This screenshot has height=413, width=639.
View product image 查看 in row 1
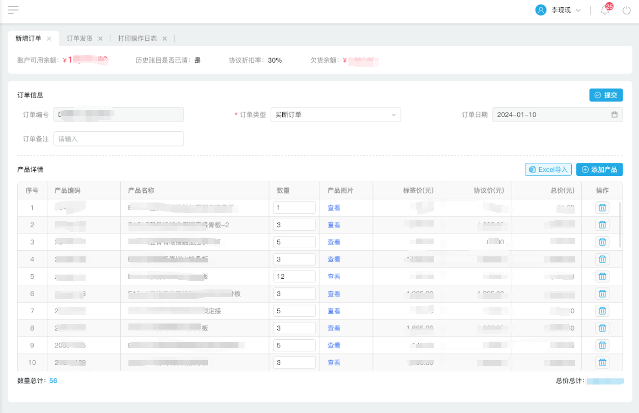pyautogui.click(x=334, y=208)
